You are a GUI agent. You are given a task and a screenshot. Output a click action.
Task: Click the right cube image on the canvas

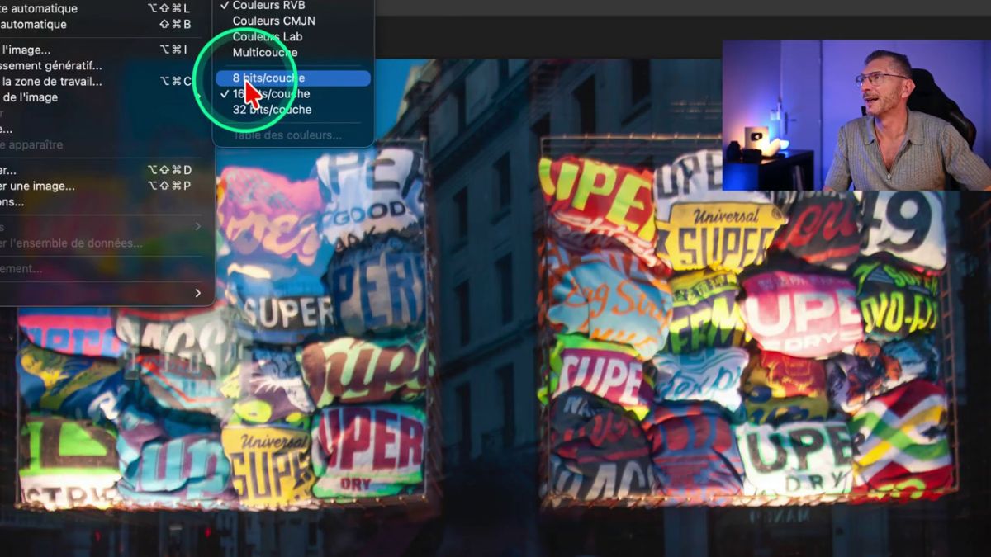coord(748,322)
